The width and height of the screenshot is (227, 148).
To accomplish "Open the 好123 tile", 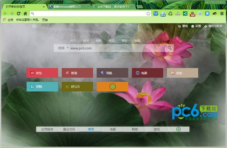I will [x=77, y=86].
